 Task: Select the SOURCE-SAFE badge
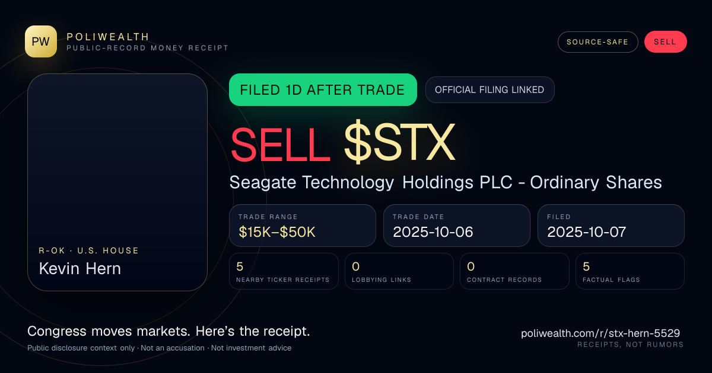597,42
